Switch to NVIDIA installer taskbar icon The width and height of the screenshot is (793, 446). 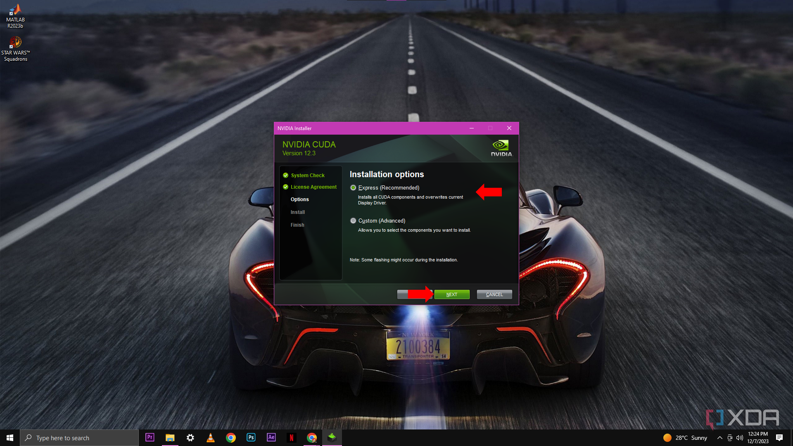[x=332, y=438]
